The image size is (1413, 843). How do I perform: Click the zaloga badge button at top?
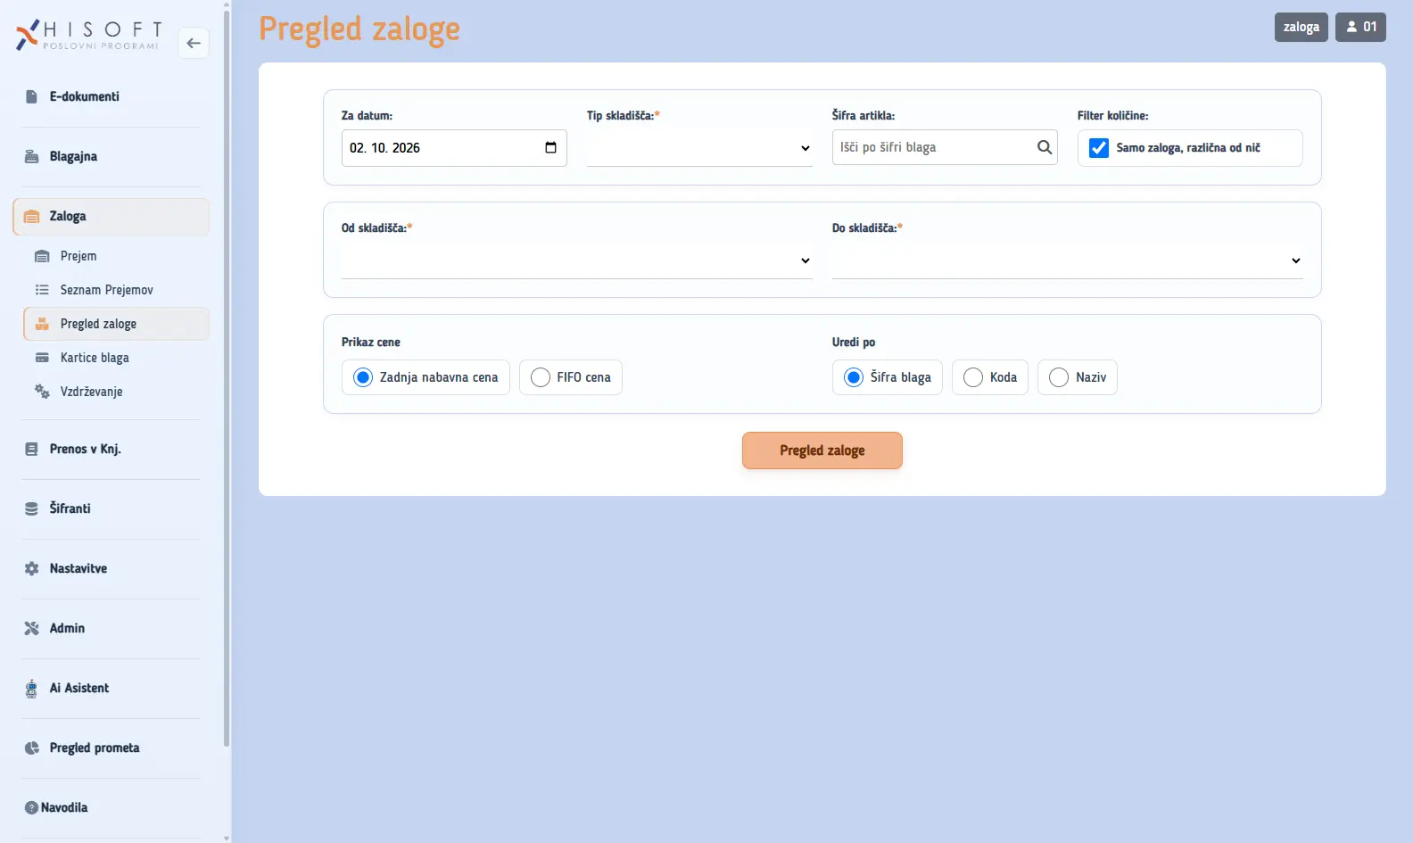(1301, 27)
